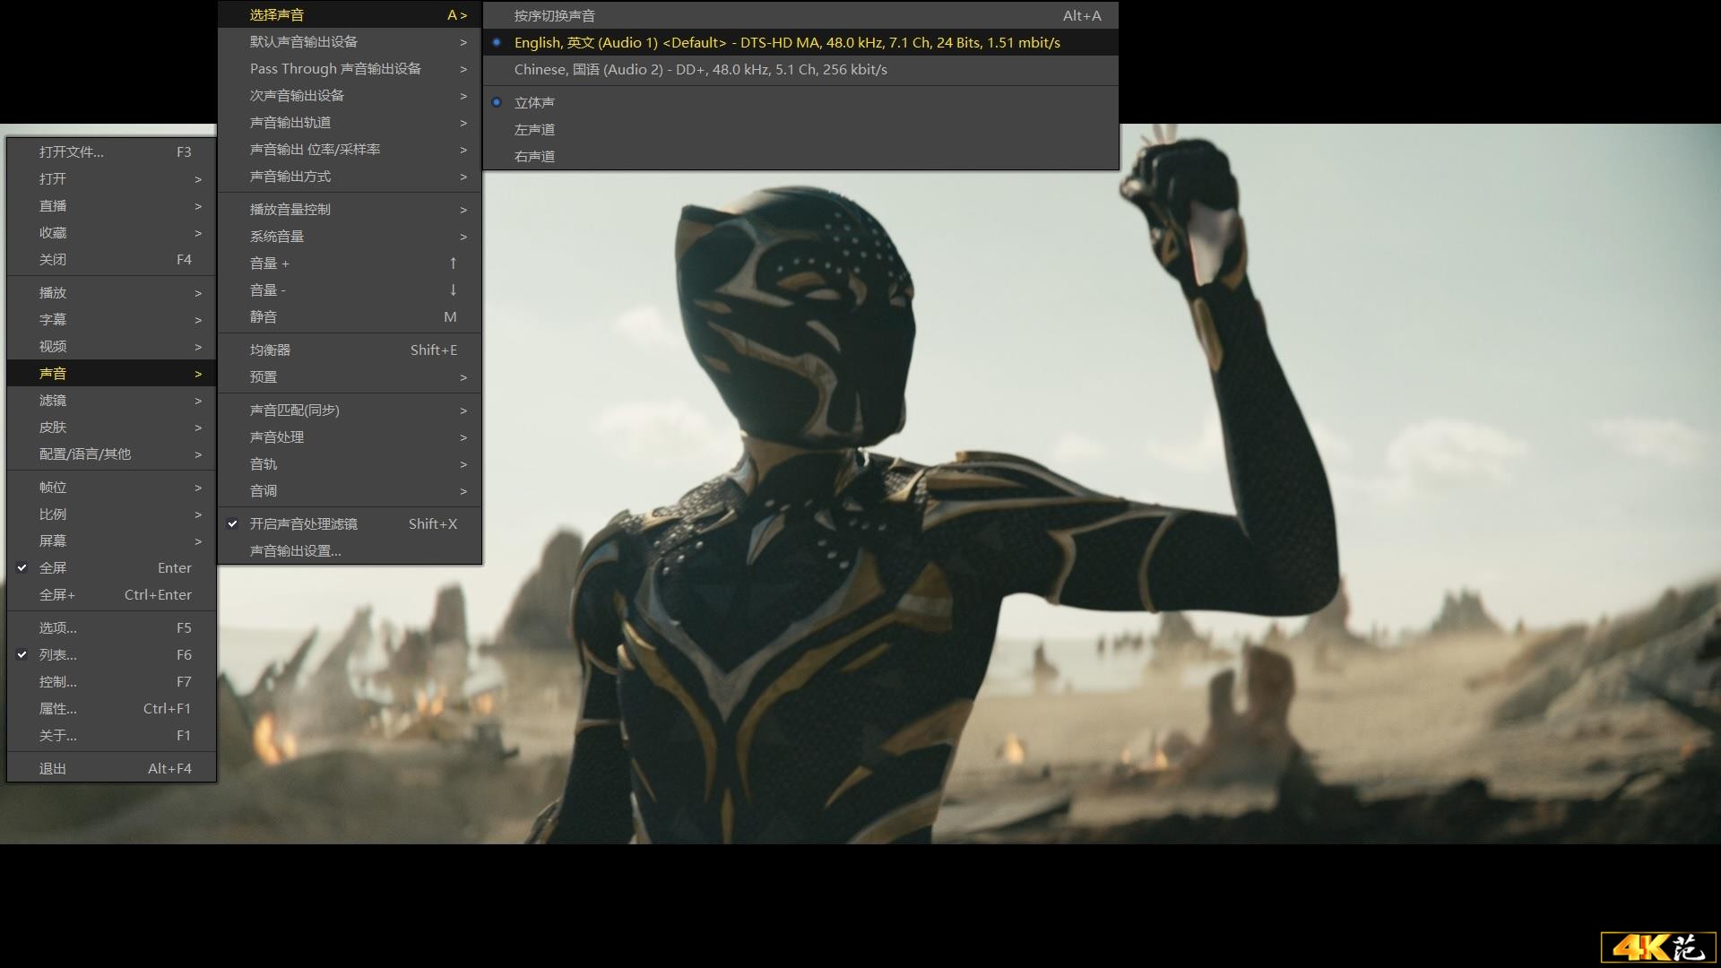Screen dimensions: 1721x968
Task: Open 关于... about item
Action: 111,735
